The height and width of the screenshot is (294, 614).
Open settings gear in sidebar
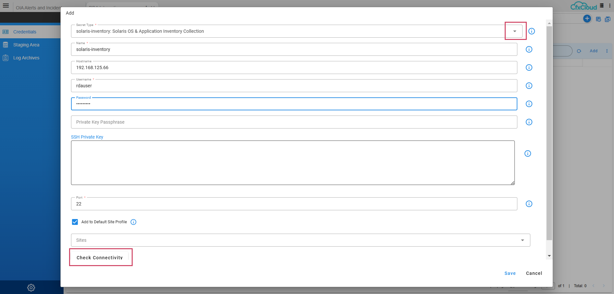(31, 288)
